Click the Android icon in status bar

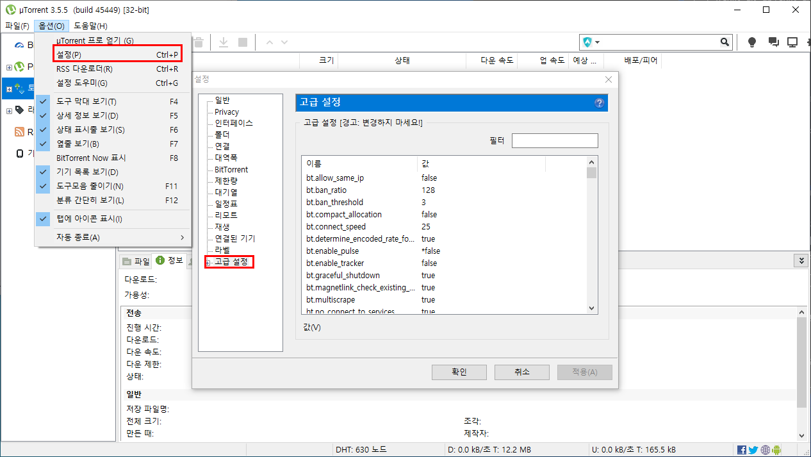coord(776,450)
